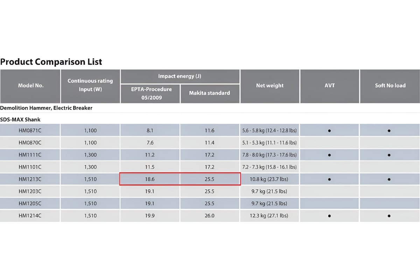Select model cell HM1205C
Viewport: 420px width, 280px height.
pyautogui.click(x=30, y=203)
